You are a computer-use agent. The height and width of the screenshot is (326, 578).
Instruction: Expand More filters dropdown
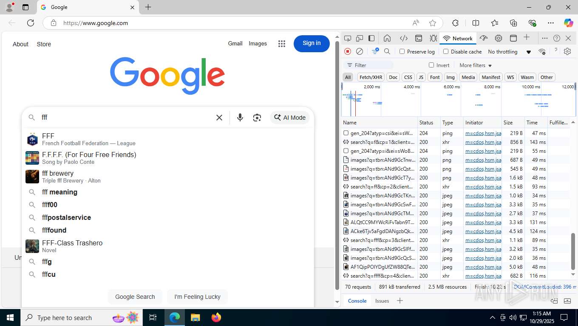click(x=476, y=65)
